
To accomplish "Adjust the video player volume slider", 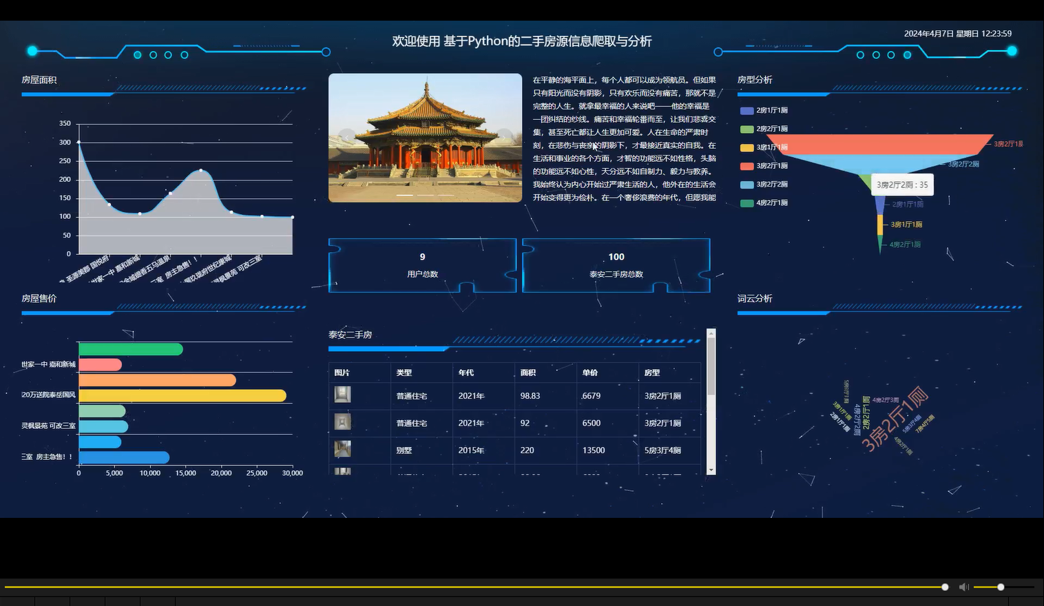I will (x=1004, y=587).
